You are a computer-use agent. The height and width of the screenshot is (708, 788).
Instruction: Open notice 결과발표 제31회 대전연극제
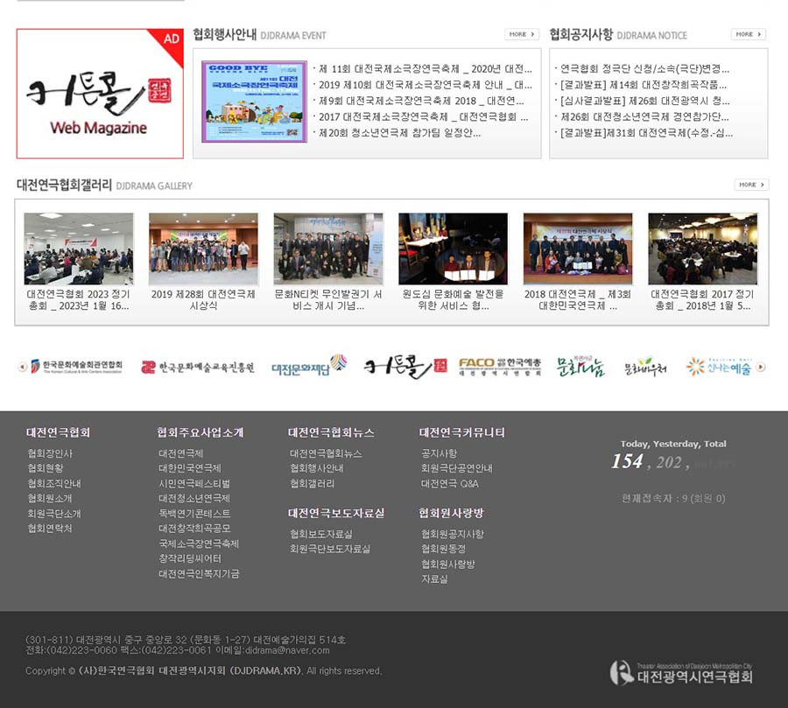pyautogui.click(x=646, y=133)
